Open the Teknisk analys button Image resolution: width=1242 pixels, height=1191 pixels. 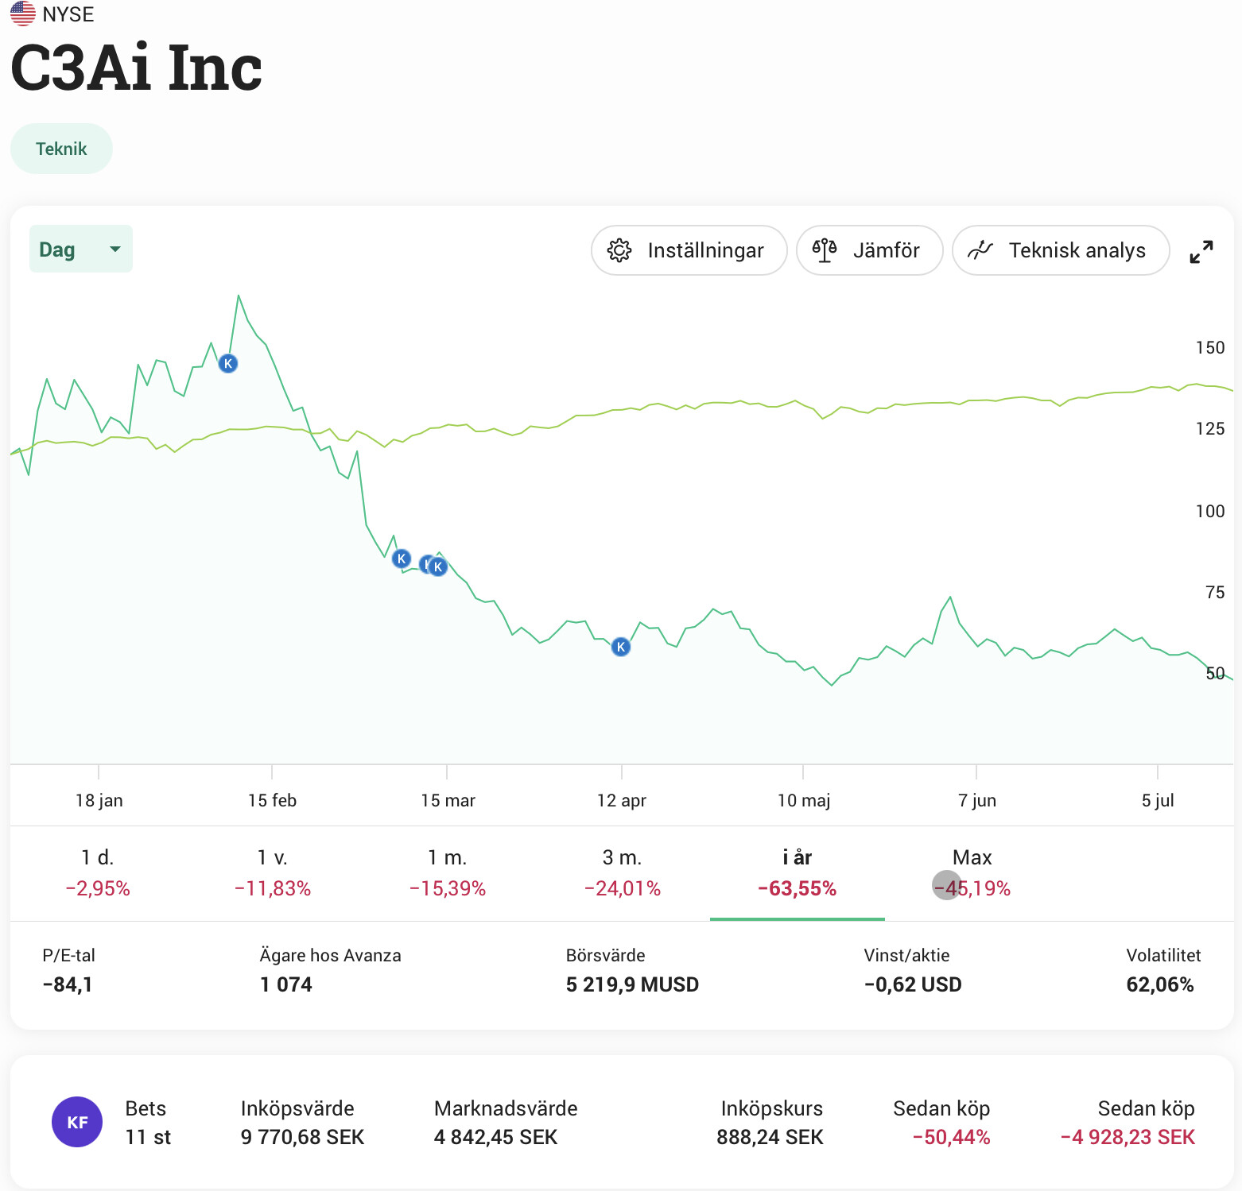(1061, 250)
